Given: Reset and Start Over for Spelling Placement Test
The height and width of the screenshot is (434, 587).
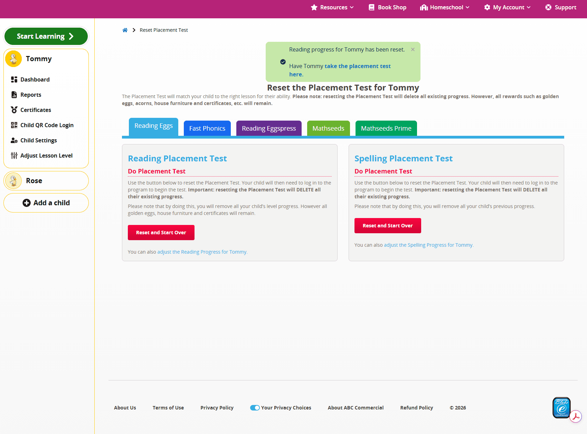Looking at the screenshot, I should pos(388,226).
